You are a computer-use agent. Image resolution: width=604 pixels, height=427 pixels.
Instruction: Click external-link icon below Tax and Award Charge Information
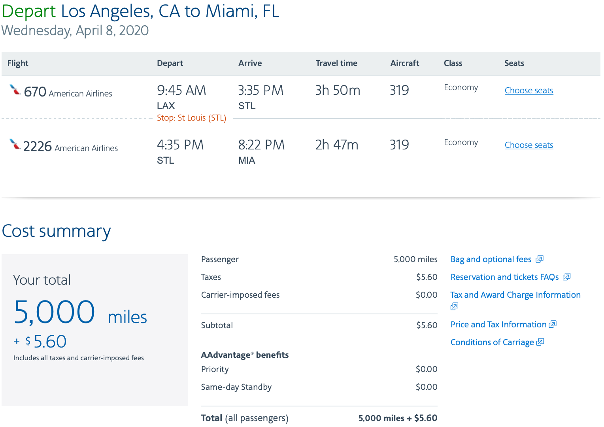(x=454, y=306)
